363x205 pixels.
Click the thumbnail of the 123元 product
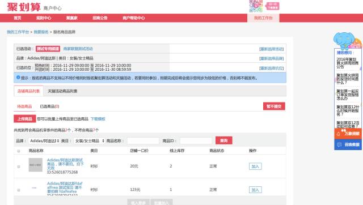(34, 188)
